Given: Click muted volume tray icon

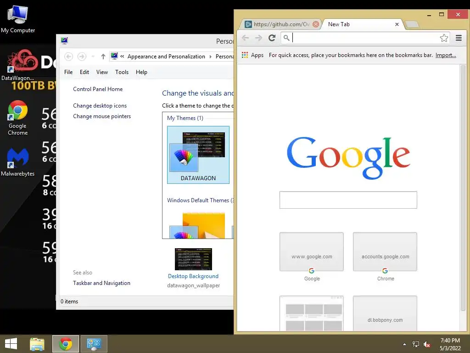Looking at the screenshot, I should 427,344.
